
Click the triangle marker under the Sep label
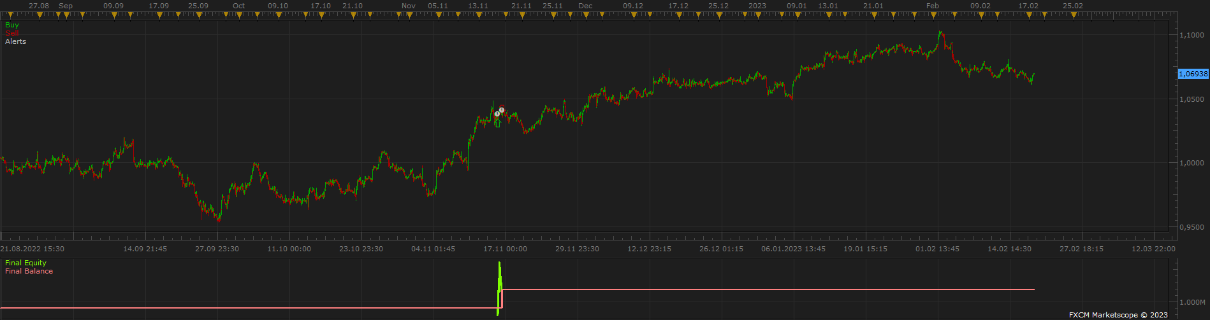(66, 15)
